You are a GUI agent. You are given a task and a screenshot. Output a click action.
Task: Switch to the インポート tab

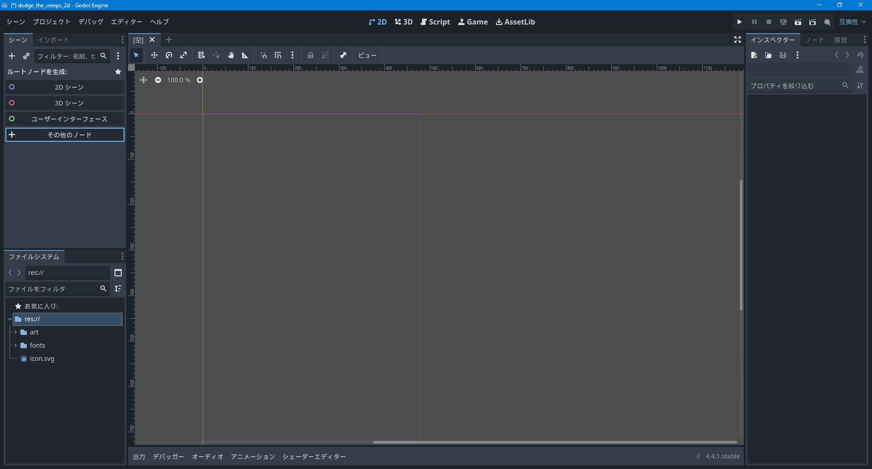pyautogui.click(x=54, y=40)
